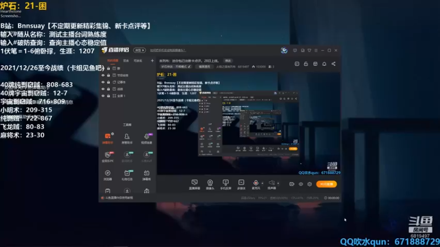Toggle the lock on the 全屏 1 source
440x247 pixels.
[108, 96]
